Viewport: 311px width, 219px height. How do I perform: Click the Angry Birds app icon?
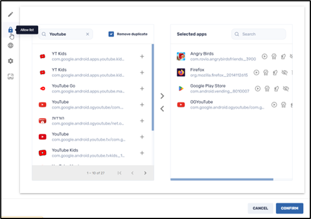[181, 56]
